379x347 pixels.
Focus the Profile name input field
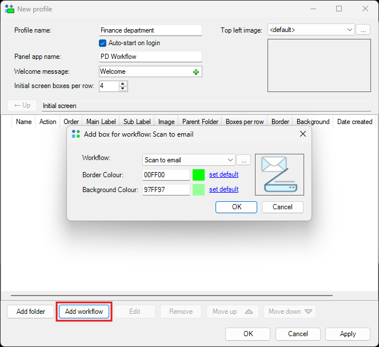[150, 30]
